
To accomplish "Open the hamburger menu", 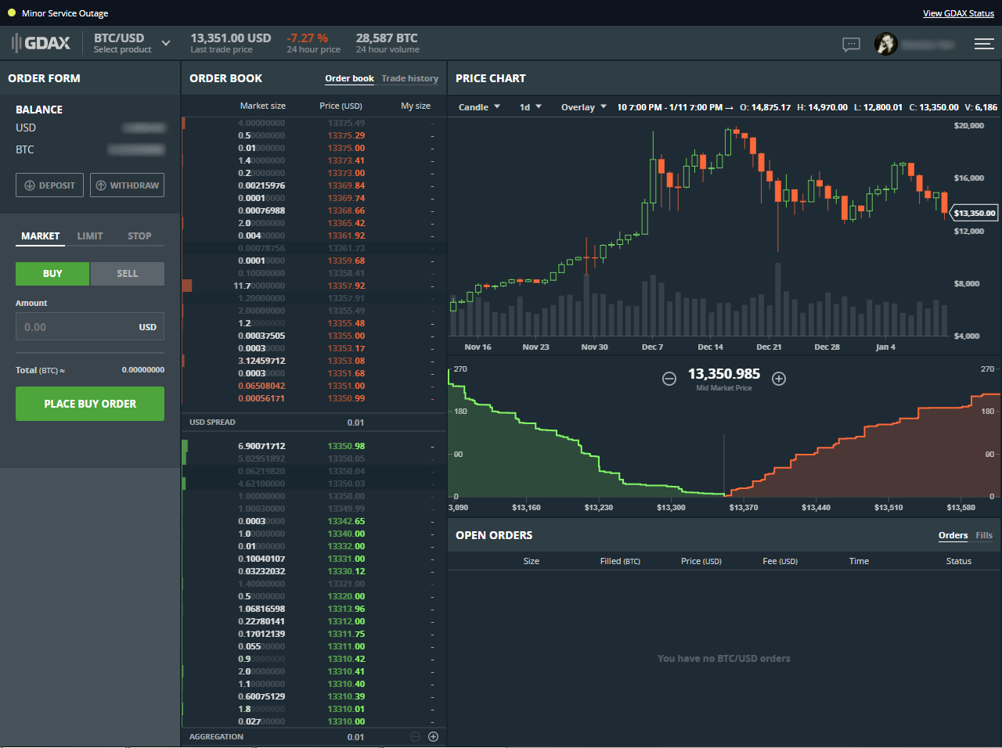I will pos(984,44).
